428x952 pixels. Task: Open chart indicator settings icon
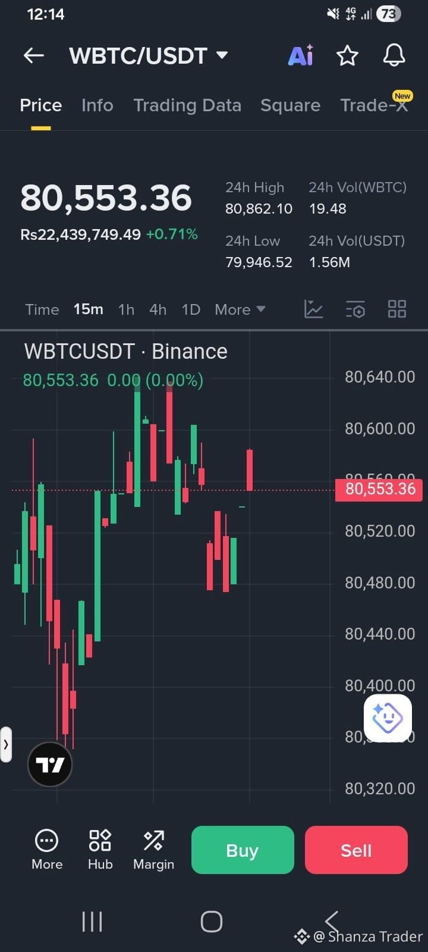[355, 309]
